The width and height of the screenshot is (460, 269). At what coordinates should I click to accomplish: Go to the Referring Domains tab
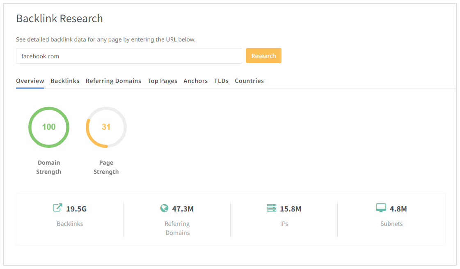click(x=113, y=81)
